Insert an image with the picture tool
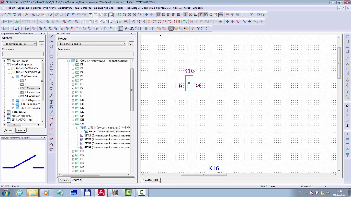The height and width of the screenshot is (197, 351). coord(51,107)
